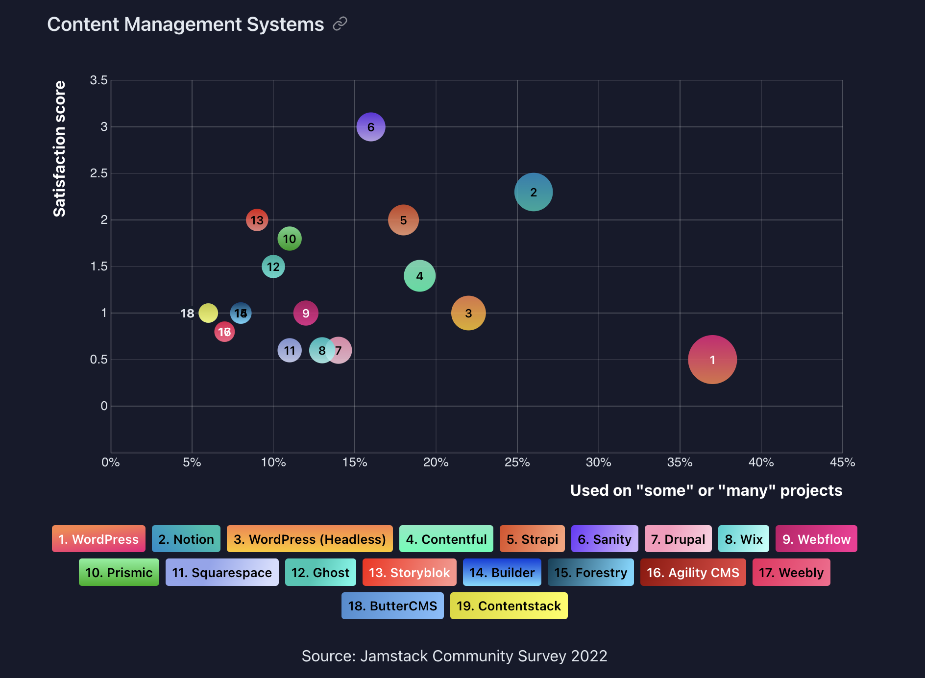The image size is (925, 678).
Task: Select the 3. WordPress (Headless) legend
Action: tap(310, 539)
